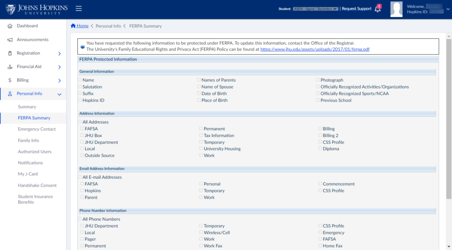Viewport: 452px width, 250px height.
Task: Open Announcements from the sidebar
Action: click(33, 40)
